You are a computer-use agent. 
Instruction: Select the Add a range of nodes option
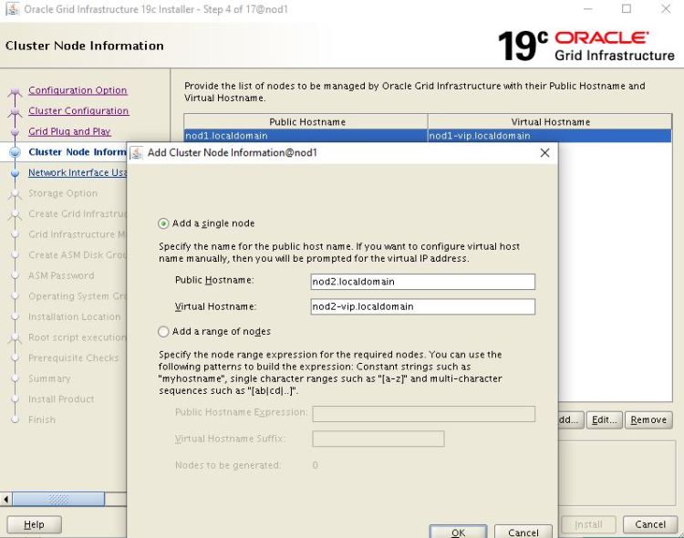pos(164,332)
